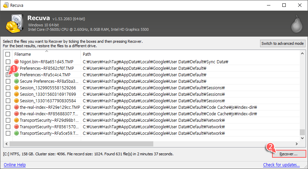Click the horizontal scrollbar thumb
Screen dimensions: 308x169
(x=81, y=144)
